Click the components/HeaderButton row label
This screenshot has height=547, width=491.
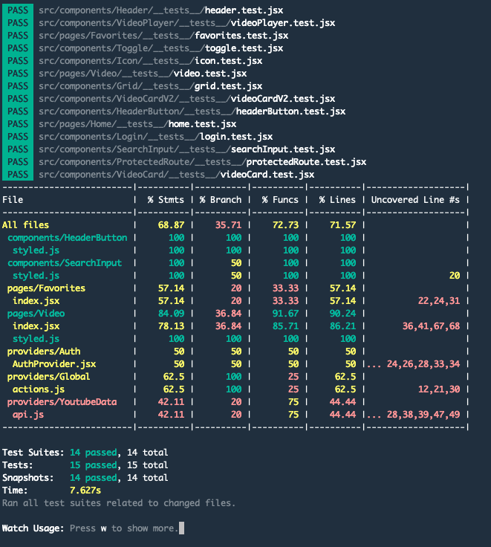pos(68,238)
